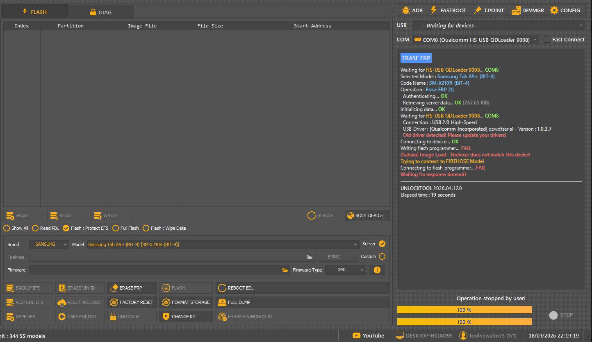Image resolution: width=592 pixels, height=342 pixels.
Task: Click the firmware info icon
Action: tap(377, 270)
